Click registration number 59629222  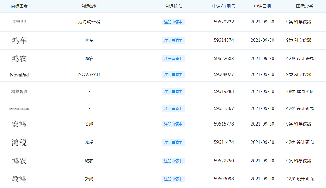[x=224, y=22]
